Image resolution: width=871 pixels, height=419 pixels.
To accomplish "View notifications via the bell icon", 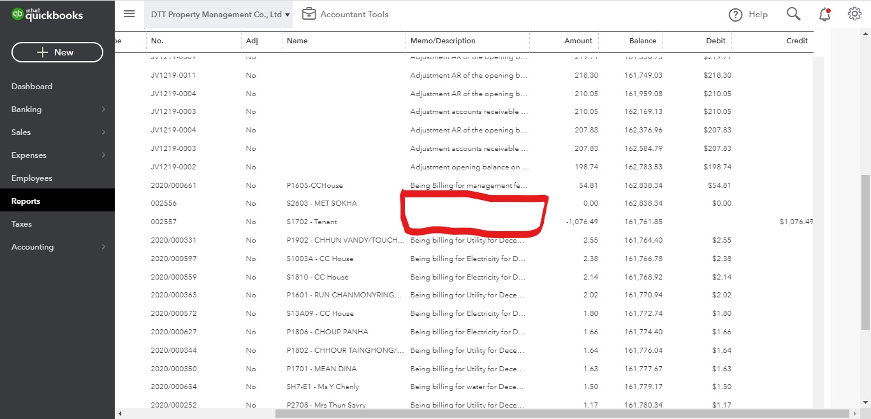I will click(824, 13).
